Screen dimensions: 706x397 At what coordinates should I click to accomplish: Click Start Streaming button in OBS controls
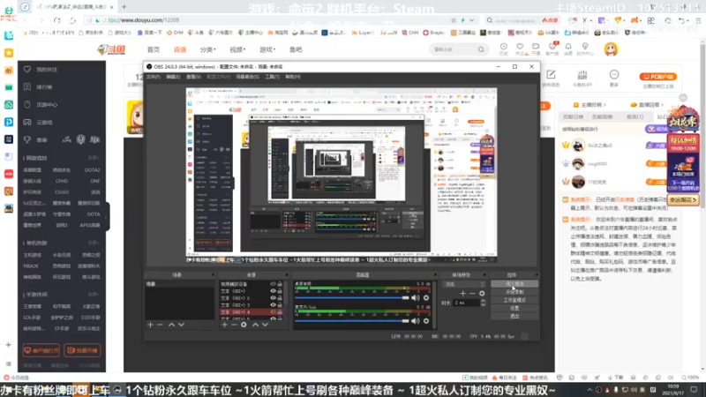pos(514,284)
